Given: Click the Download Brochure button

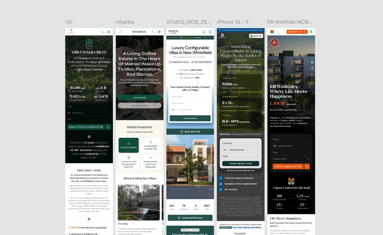Looking at the screenshot, I should (x=190, y=218).
